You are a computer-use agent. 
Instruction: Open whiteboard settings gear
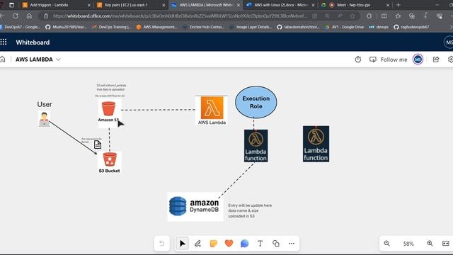click(450, 59)
